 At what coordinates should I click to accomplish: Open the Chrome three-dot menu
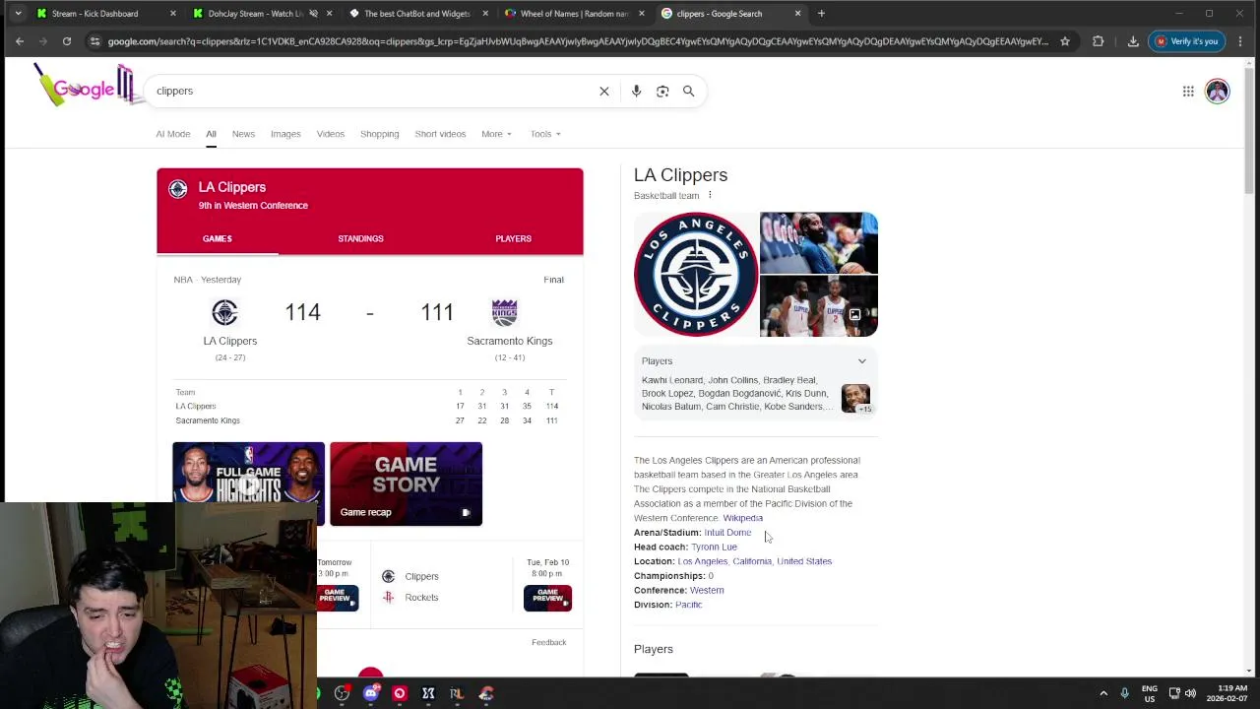(x=1240, y=41)
